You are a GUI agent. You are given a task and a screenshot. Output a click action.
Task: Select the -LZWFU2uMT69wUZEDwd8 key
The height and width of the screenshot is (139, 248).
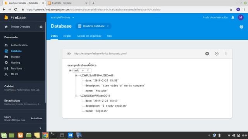tap(96, 76)
